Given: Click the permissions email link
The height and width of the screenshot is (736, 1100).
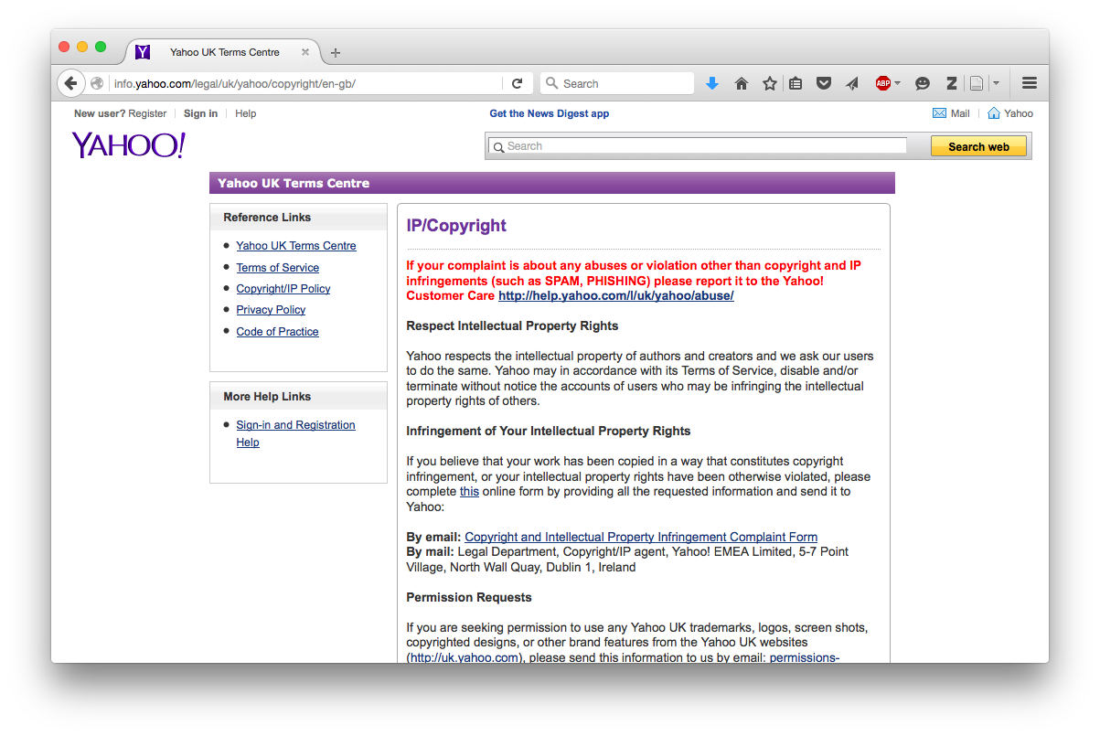Looking at the screenshot, I should (805, 657).
